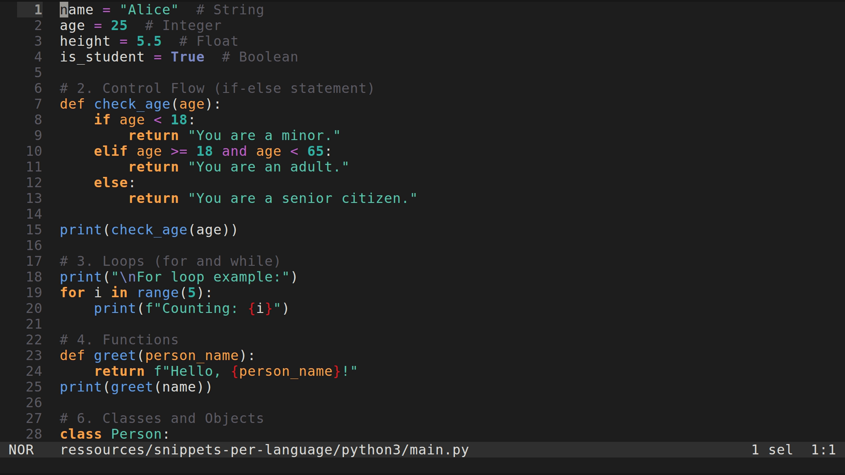The width and height of the screenshot is (845, 475).
Task: Select the greet function definition
Action: [x=114, y=355]
